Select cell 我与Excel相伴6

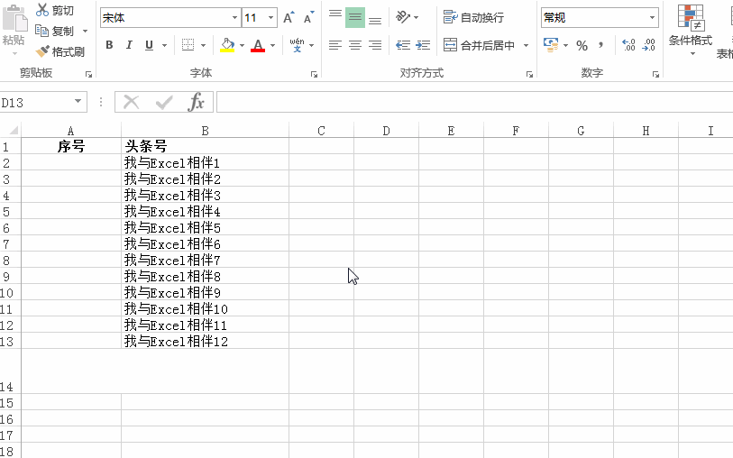click(x=205, y=244)
